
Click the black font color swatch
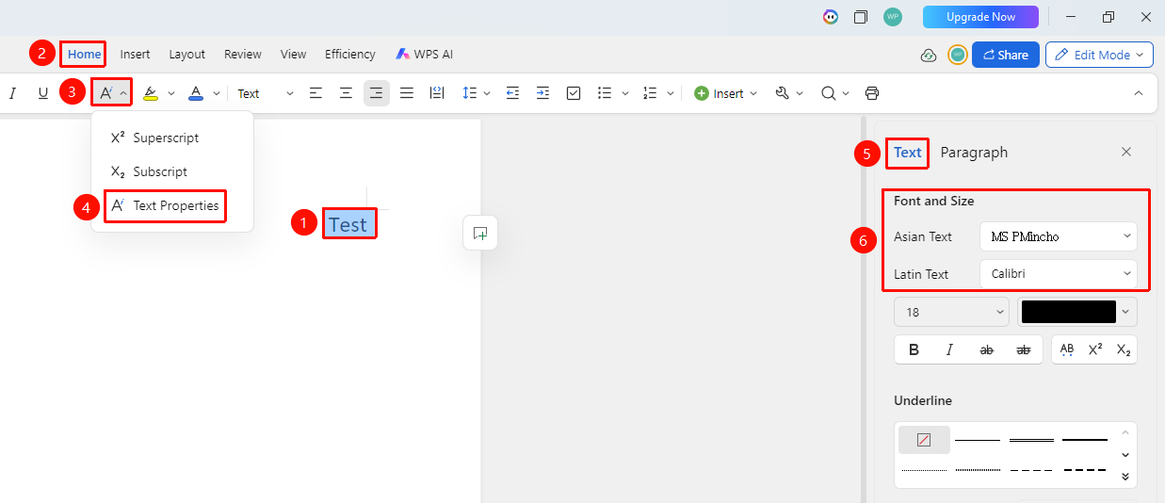pos(1069,312)
